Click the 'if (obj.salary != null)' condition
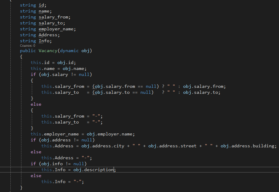This screenshot has height=192, width=279. tap(61, 75)
